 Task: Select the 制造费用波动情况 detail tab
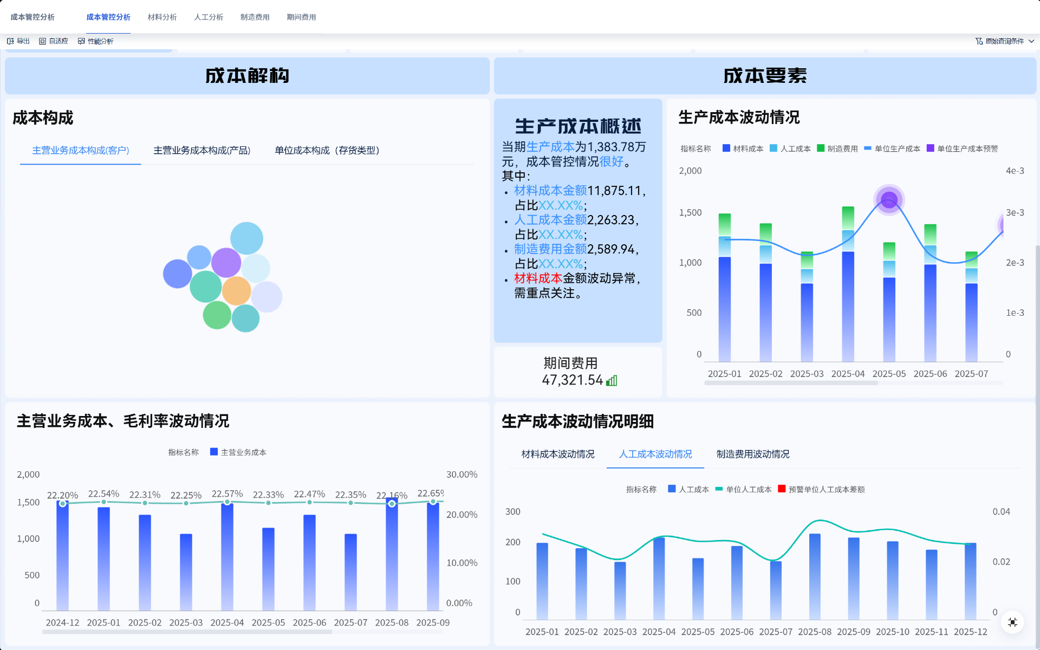click(x=752, y=454)
